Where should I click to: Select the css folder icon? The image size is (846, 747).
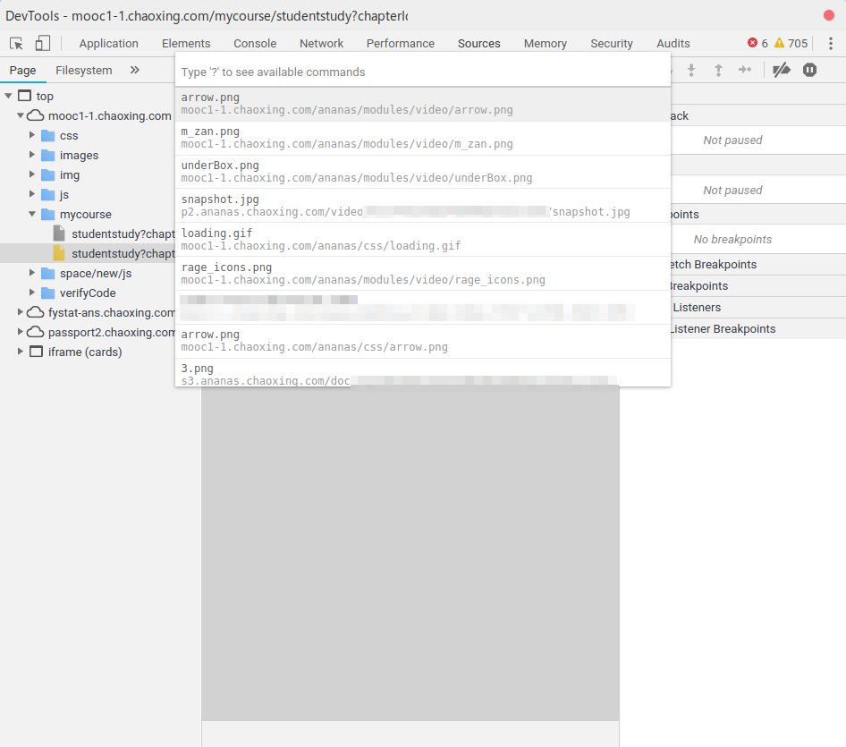pyautogui.click(x=48, y=135)
